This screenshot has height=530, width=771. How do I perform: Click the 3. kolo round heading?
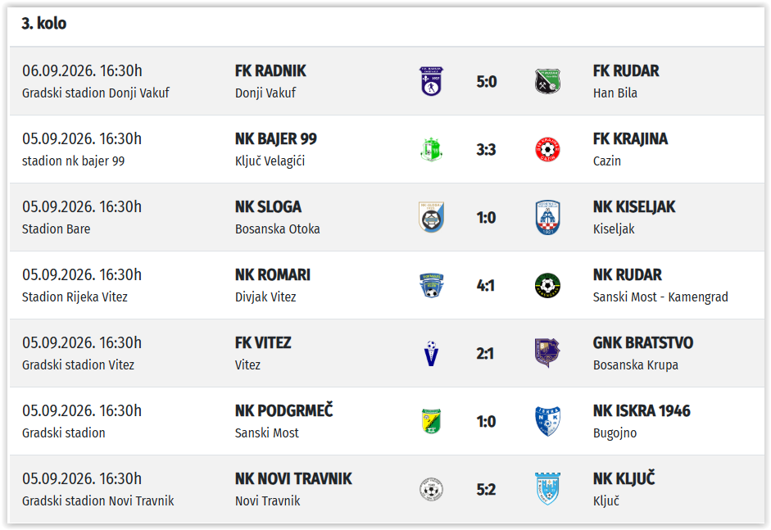tap(43, 23)
